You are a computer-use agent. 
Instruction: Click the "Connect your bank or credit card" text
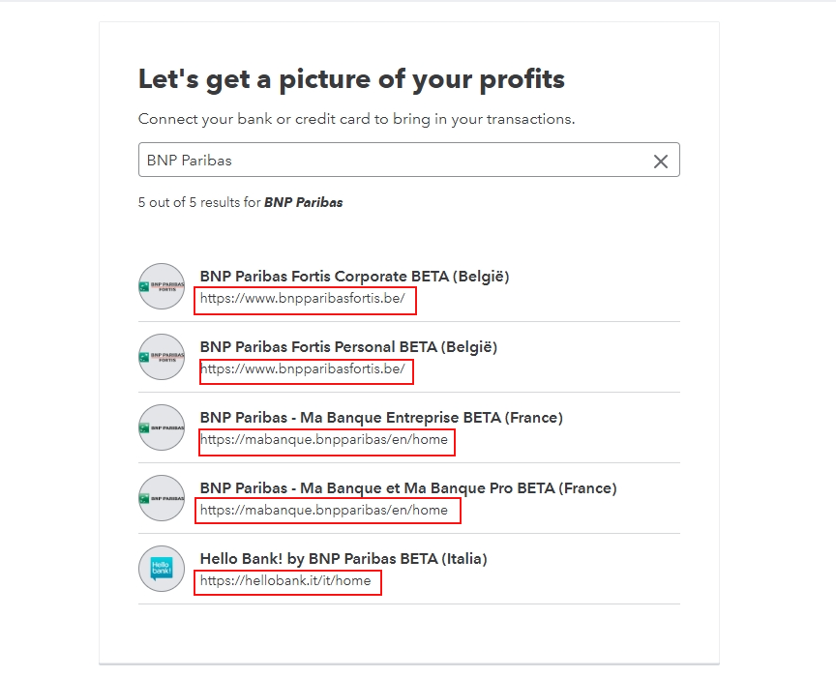coord(356,120)
